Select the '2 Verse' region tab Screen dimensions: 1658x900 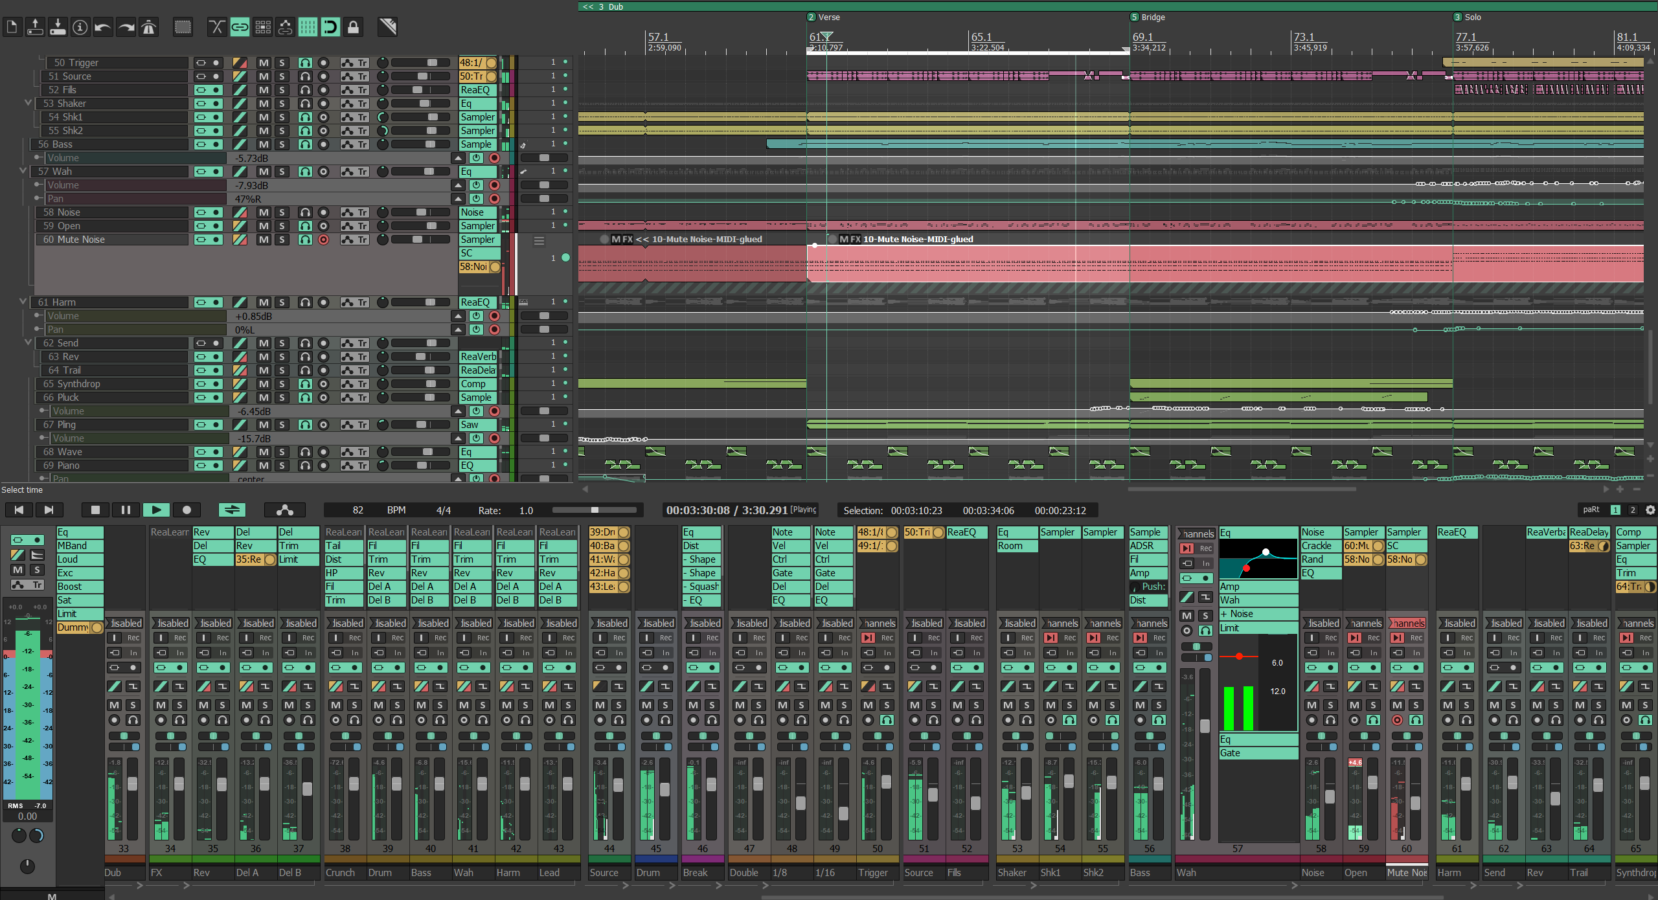coord(824,17)
